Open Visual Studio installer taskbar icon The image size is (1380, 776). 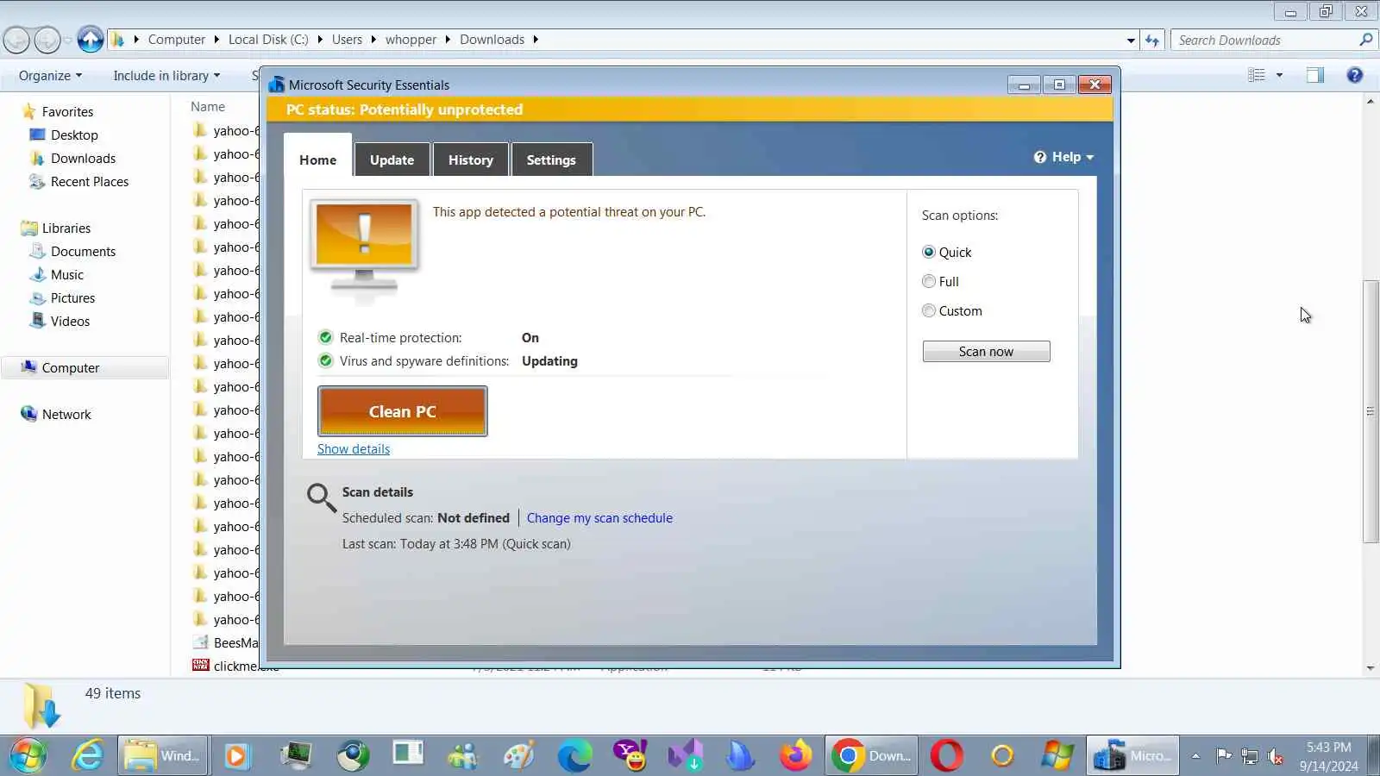(x=686, y=756)
